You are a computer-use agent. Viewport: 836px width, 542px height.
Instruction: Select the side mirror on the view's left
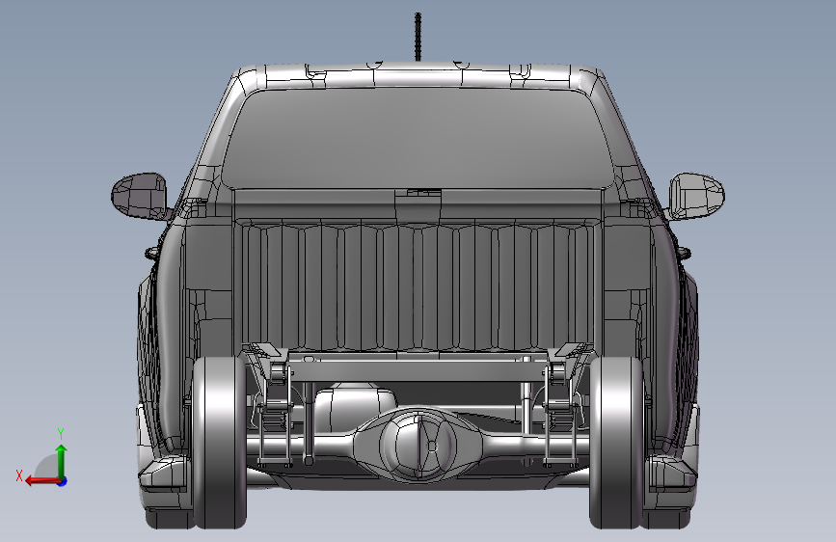(141, 196)
